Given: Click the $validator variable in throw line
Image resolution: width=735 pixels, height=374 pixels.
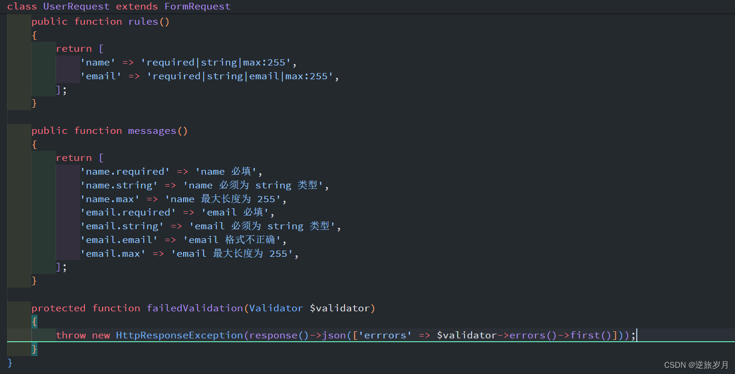Looking at the screenshot, I should 467,335.
